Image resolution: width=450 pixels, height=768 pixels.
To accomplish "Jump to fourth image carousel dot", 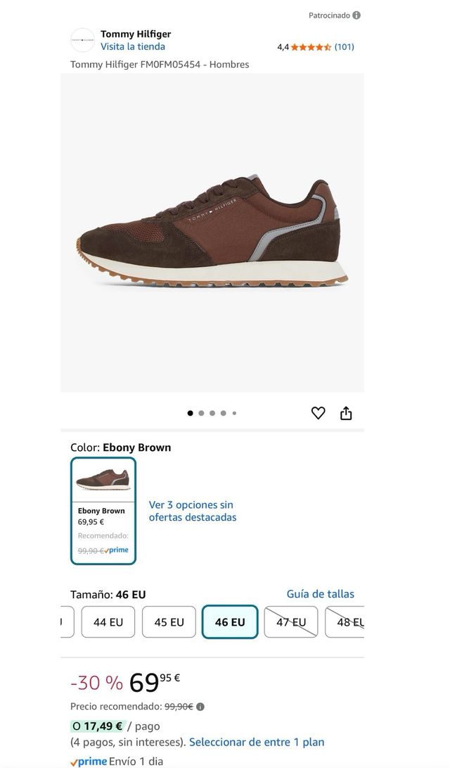I will [x=224, y=413].
